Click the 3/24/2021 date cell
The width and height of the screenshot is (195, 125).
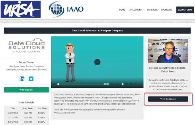(x=13, y=122)
